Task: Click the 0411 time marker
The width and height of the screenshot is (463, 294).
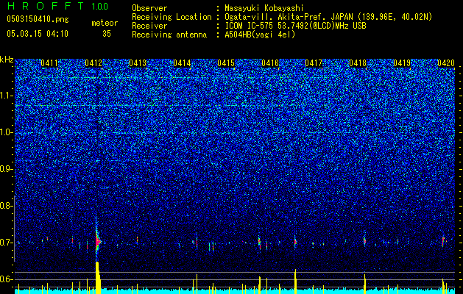Action: (x=49, y=63)
